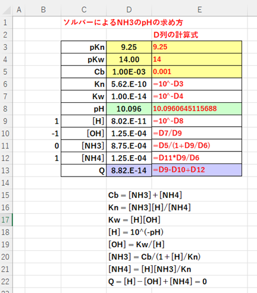This screenshot has height=293, width=257.
Task: Select row 8 header
Action: click(x=5, y=109)
